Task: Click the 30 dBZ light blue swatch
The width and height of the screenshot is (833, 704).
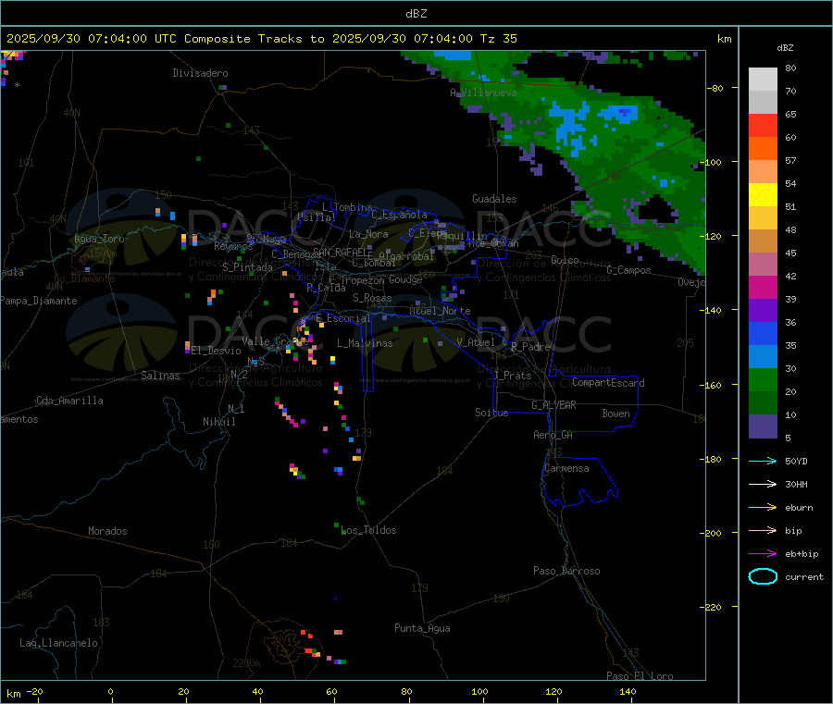Action: (763, 357)
